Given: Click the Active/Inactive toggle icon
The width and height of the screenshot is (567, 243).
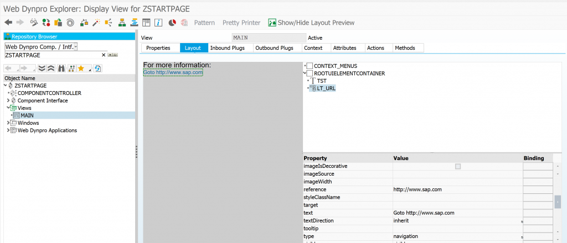Looking at the screenshot, I should (x=46, y=23).
